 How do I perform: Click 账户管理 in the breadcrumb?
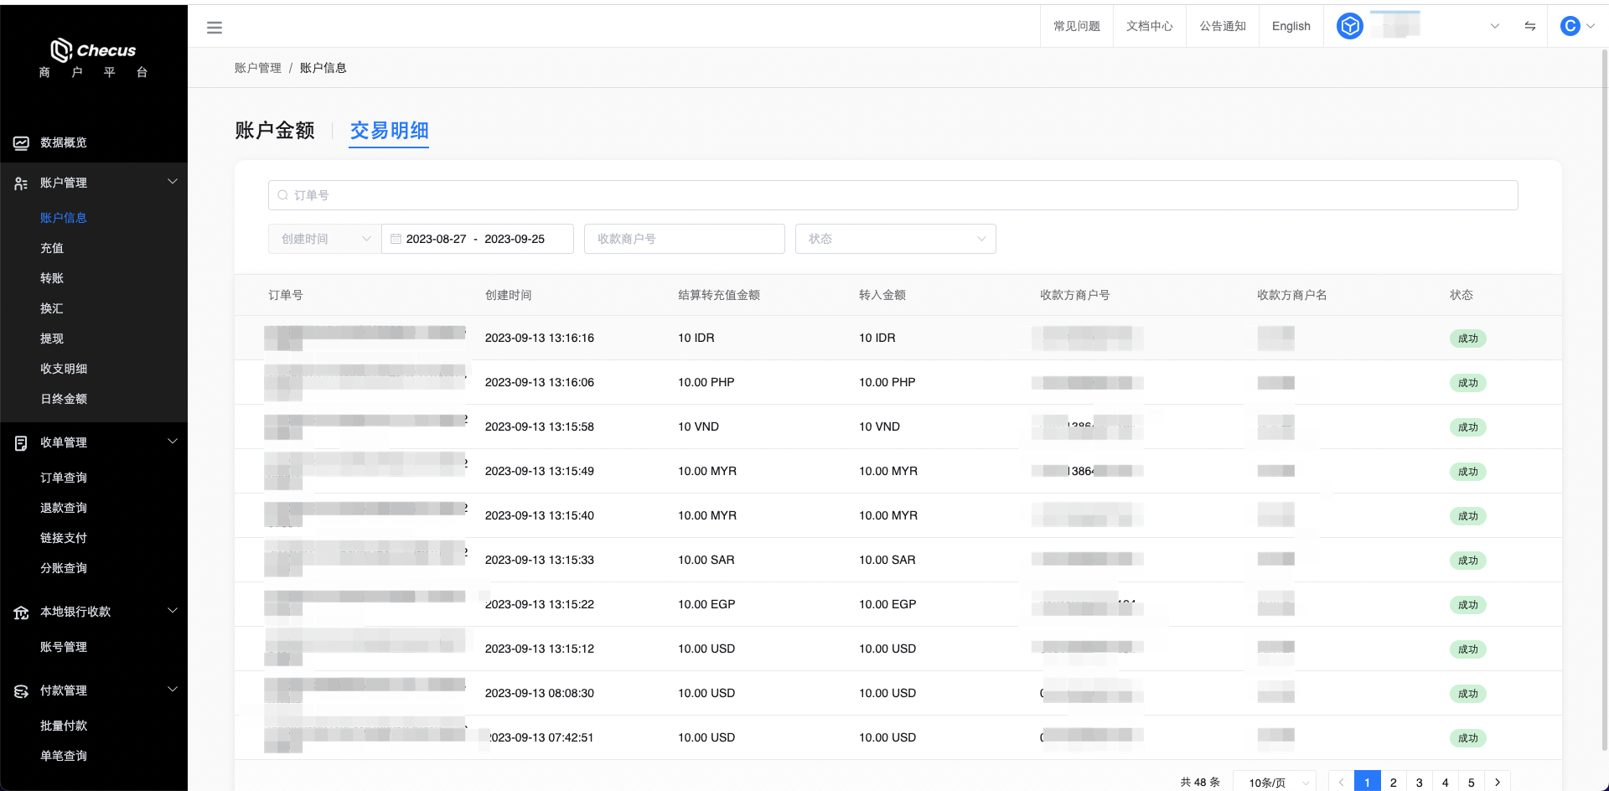[258, 68]
